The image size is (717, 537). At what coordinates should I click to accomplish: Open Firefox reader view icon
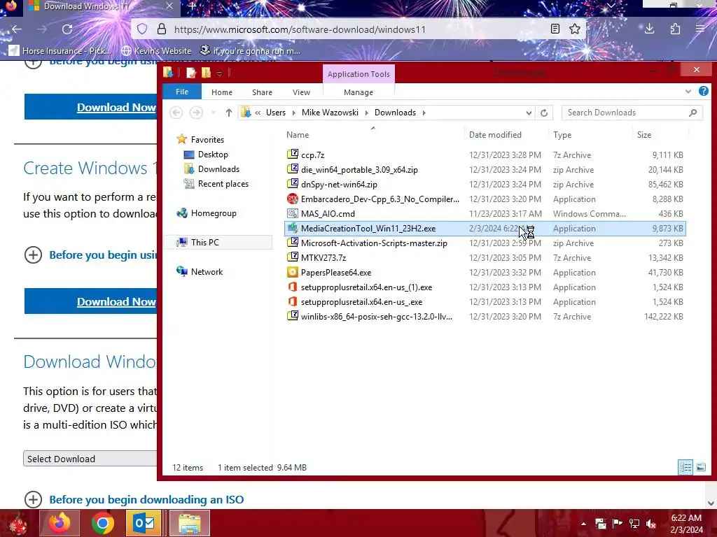click(555, 29)
